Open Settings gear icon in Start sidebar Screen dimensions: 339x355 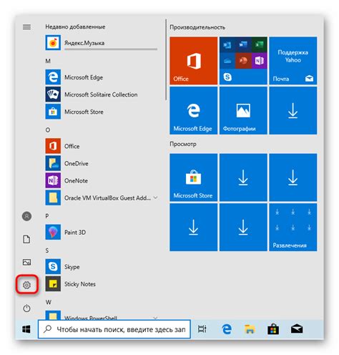(x=26, y=285)
